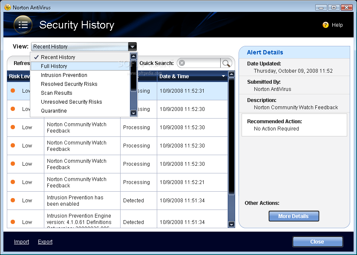357x255 pixels.
Task: Click the dropdown list scrollbar thumb
Action: tap(133, 76)
